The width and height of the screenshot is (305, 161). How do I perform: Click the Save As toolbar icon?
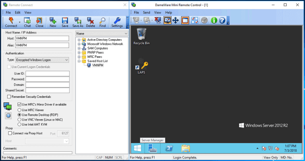78,22
